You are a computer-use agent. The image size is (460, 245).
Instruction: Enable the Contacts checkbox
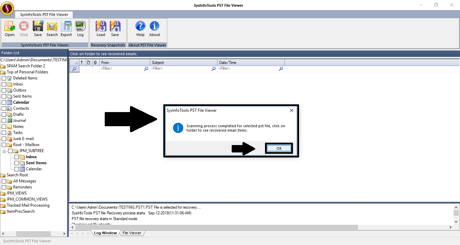point(4,109)
